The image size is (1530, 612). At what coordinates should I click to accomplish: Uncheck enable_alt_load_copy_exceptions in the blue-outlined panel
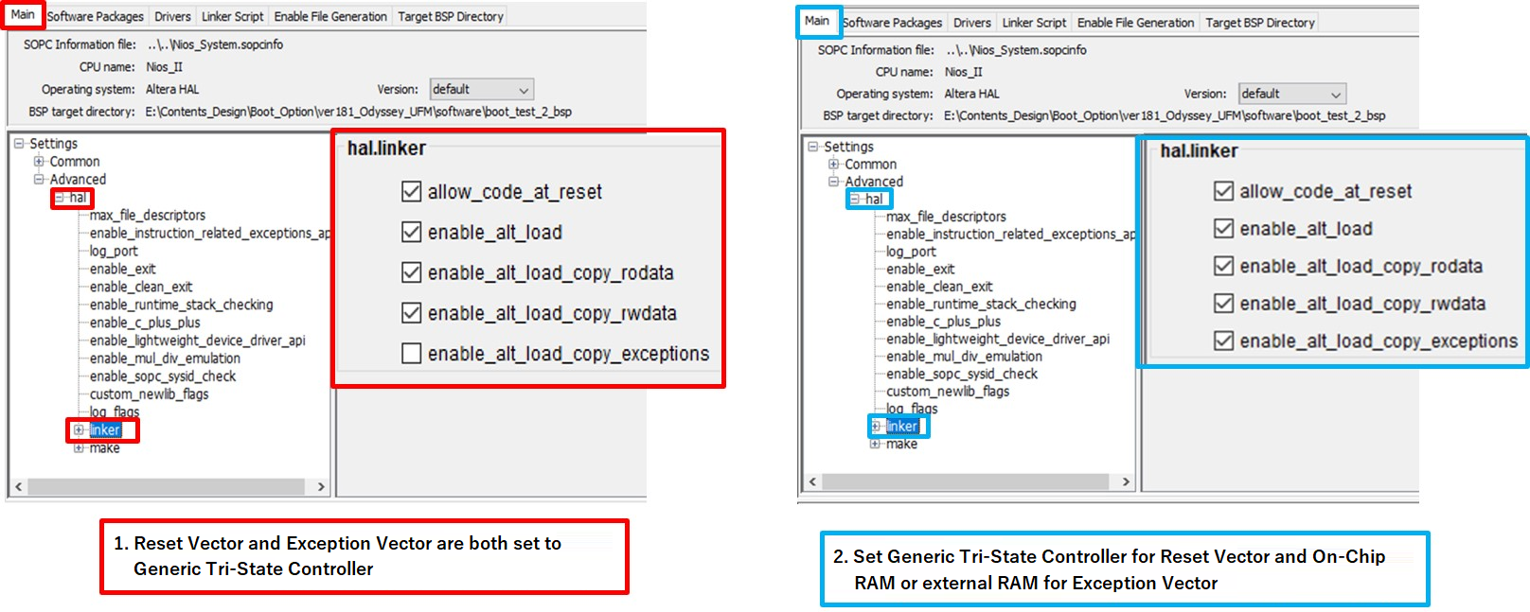click(1223, 341)
